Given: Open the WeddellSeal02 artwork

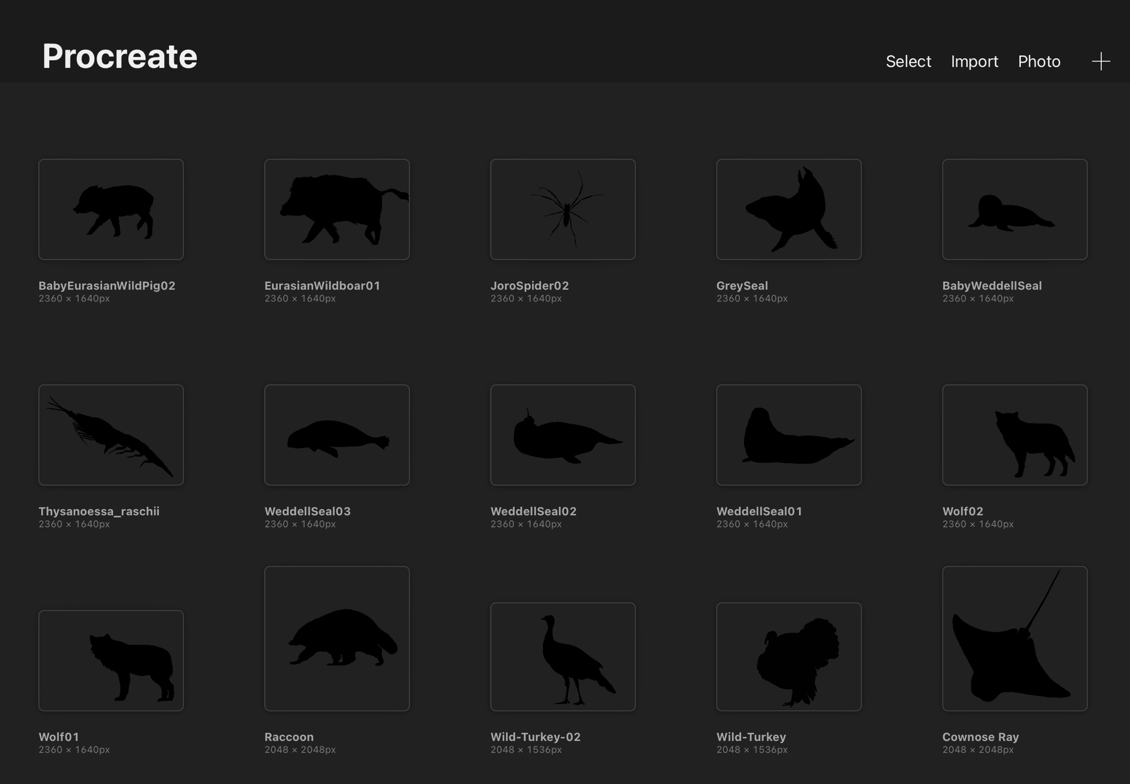Looking at the screenshot, I should point(563,435).
